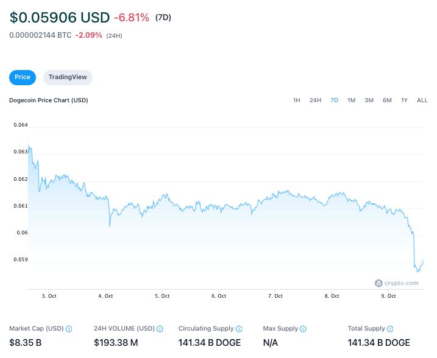This screenshot has width=437, height=358.
Task: Click the 7-day low near 9 Oct
Action: tap(417, 271)
